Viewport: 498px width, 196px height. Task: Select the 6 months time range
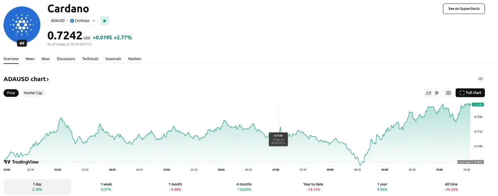(244, 186)
